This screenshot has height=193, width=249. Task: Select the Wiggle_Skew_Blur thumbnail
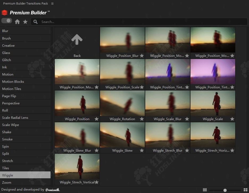coord(77,135)
